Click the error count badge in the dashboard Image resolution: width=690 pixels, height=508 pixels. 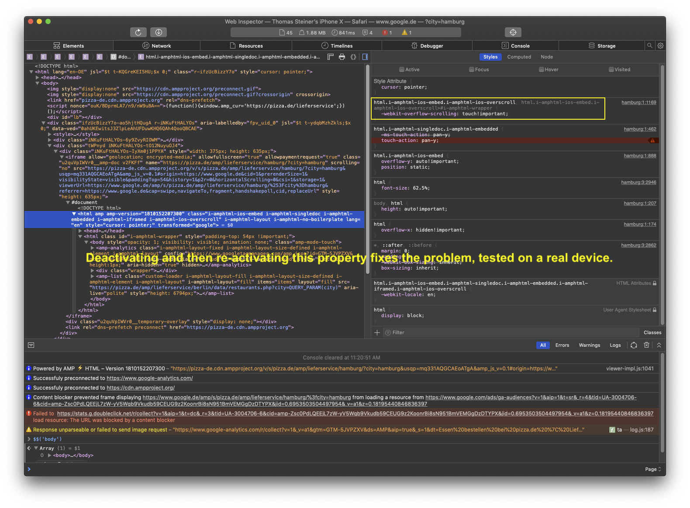[x=387, y=33]
